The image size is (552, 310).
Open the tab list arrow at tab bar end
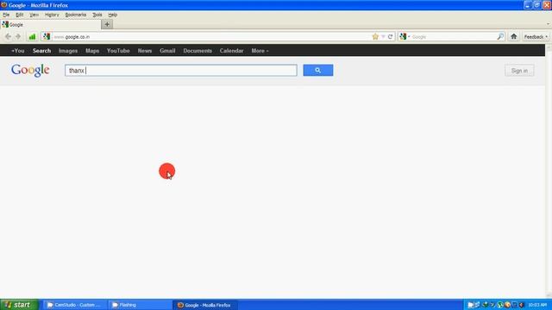[548, 24]
